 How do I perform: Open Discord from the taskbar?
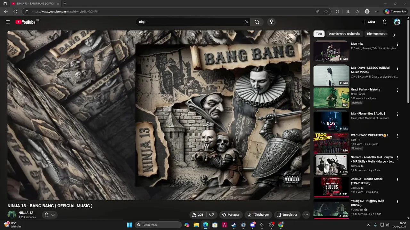coord(253,225)
